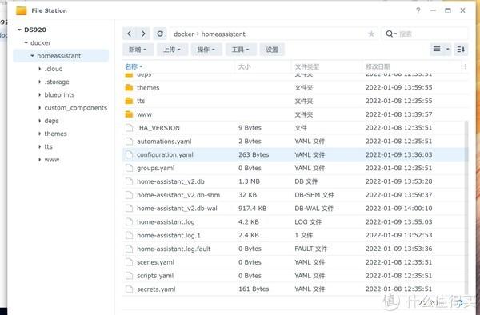Open the 新增 create dropdown
The height and width of the screenshot is (315, 480).
[138, 50]
